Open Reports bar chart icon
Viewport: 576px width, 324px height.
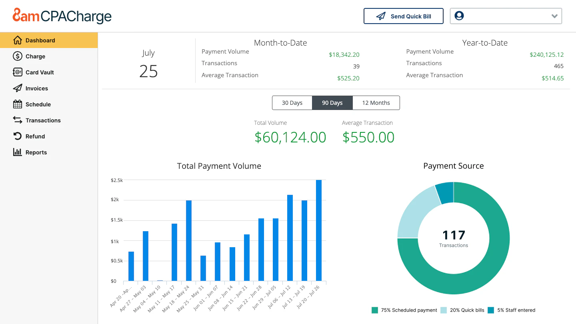(18, 152)
